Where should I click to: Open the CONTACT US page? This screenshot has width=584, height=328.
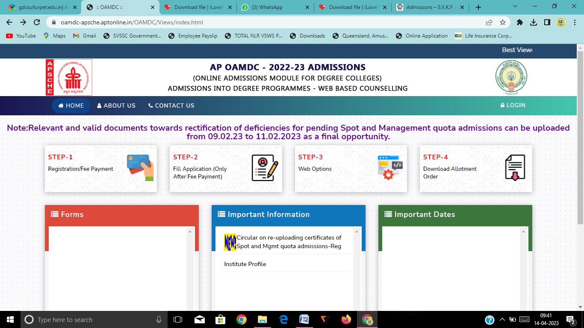171,105
